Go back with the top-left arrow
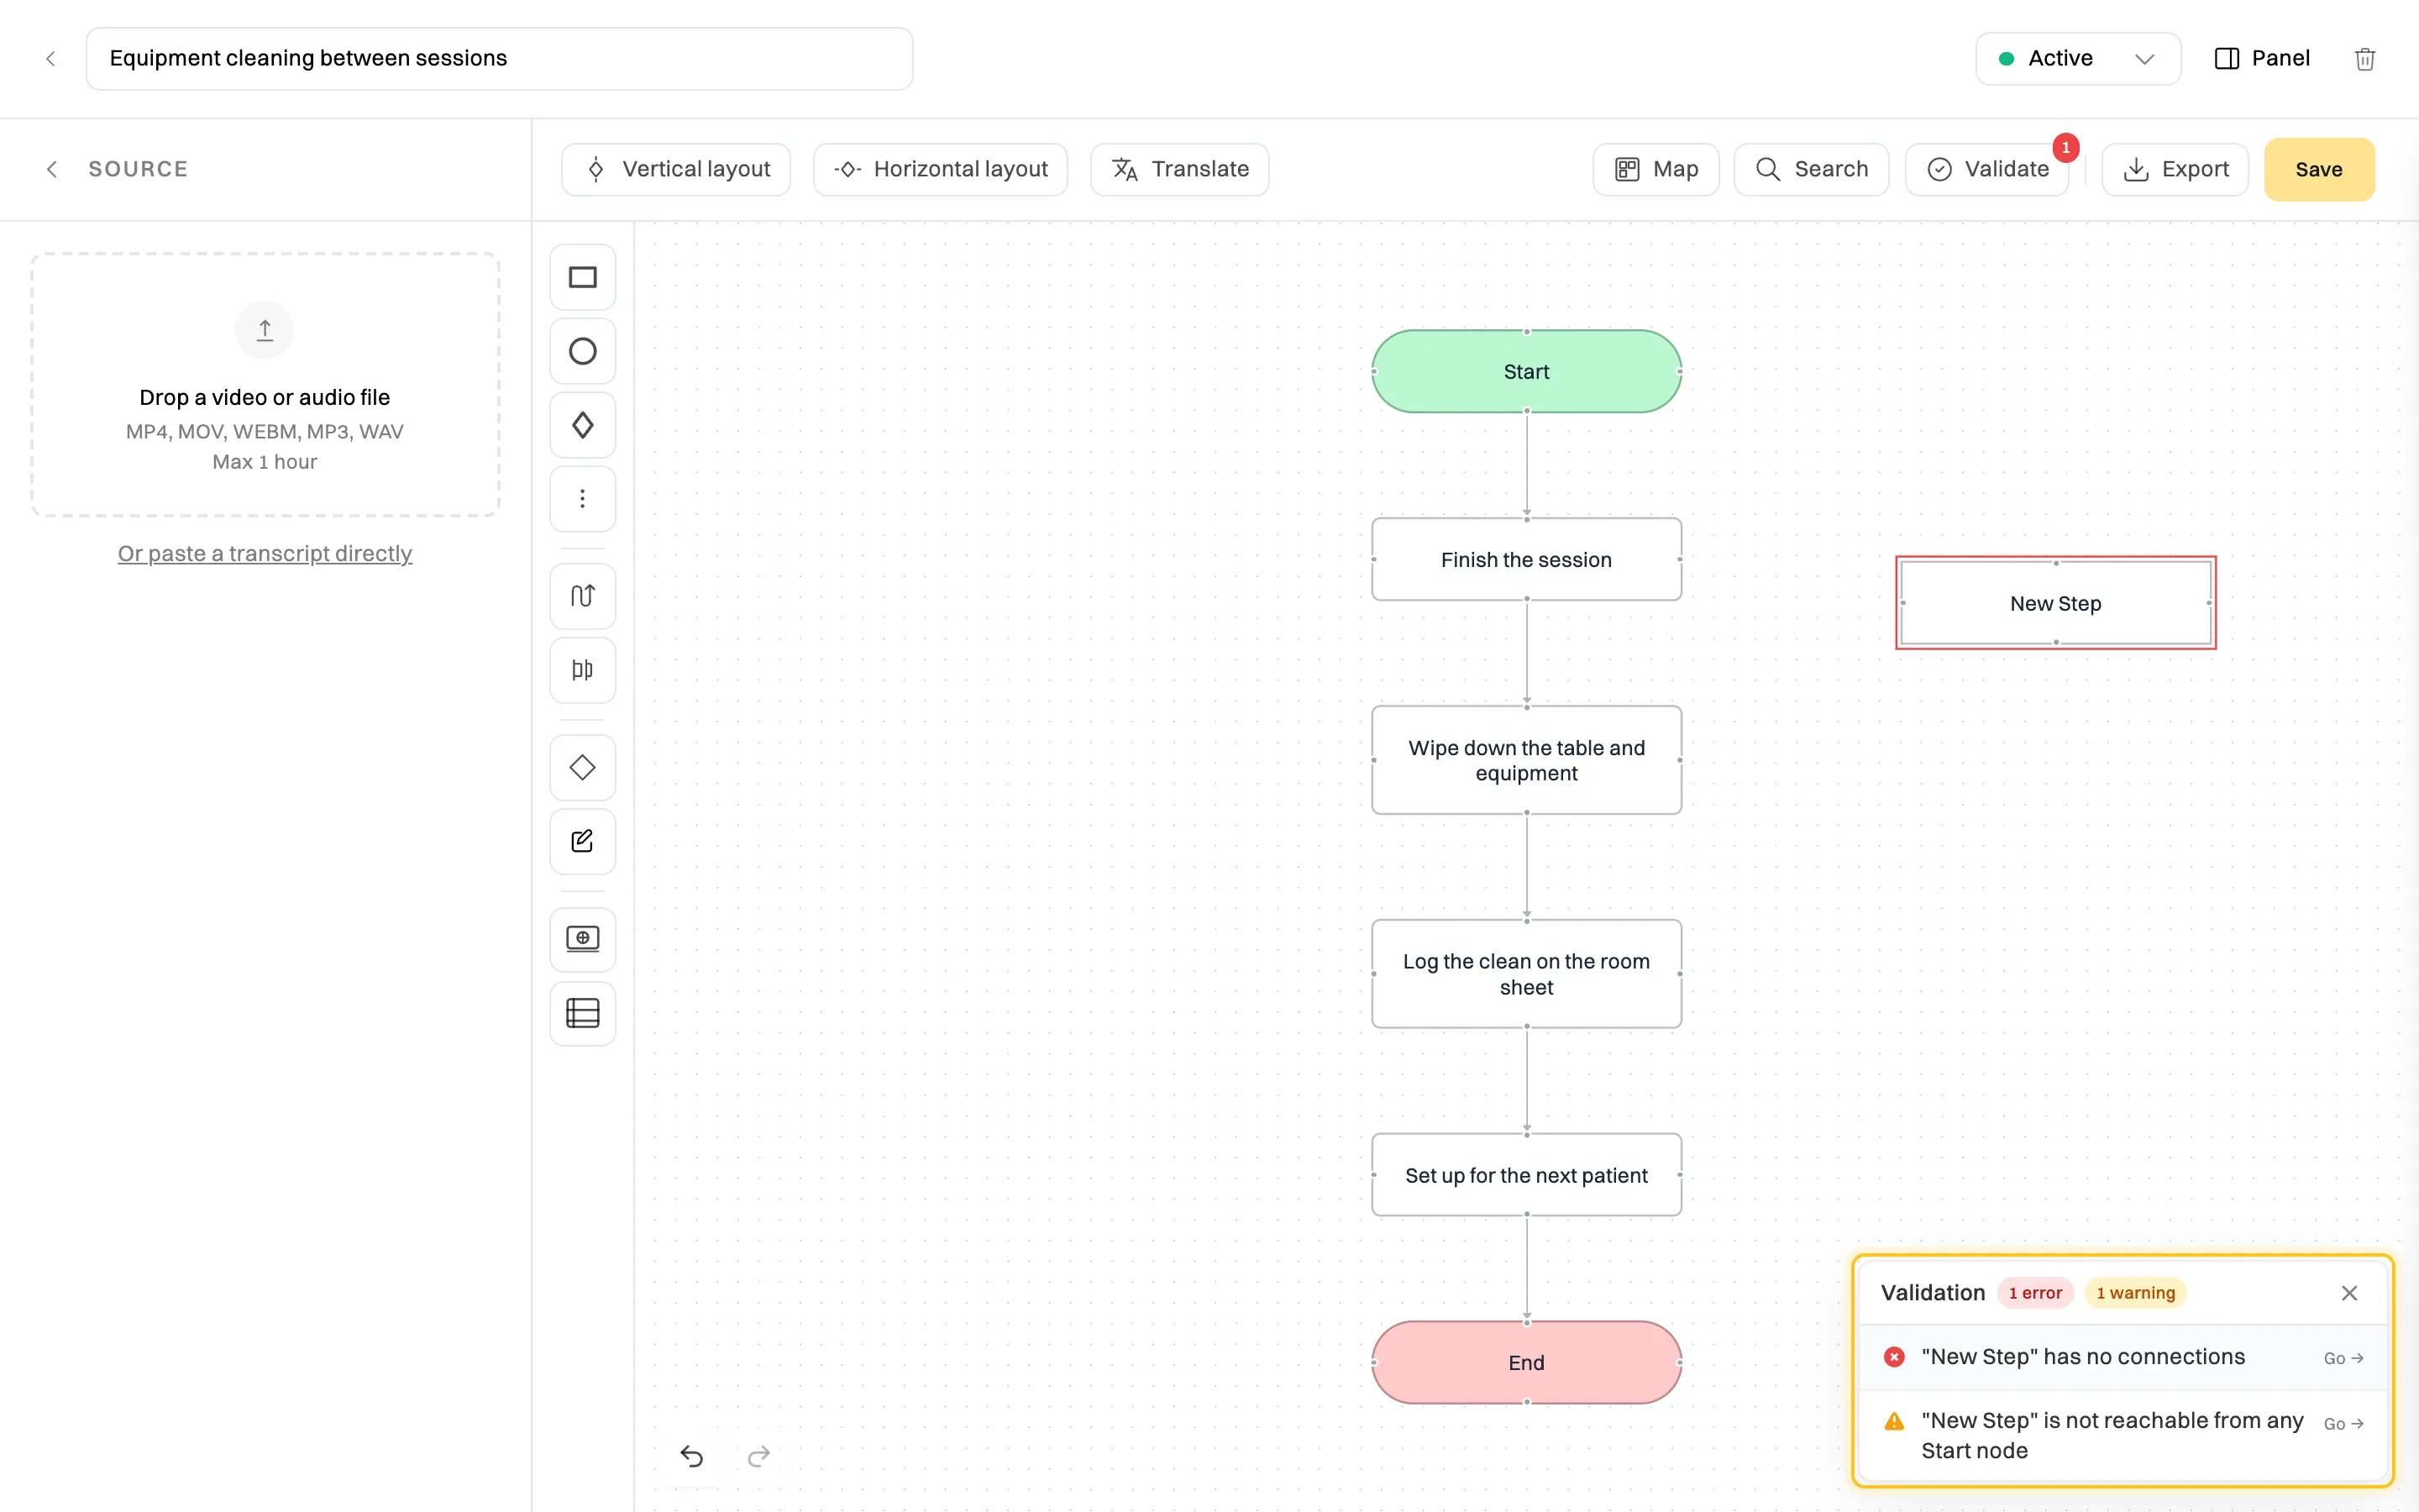Viewport: 2419px width, 1512px height. click(51, 59)
